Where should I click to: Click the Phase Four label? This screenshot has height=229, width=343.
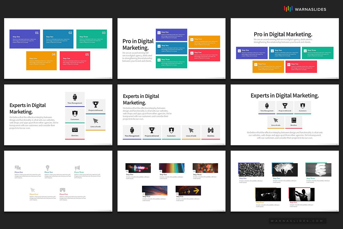click(34, 194)
